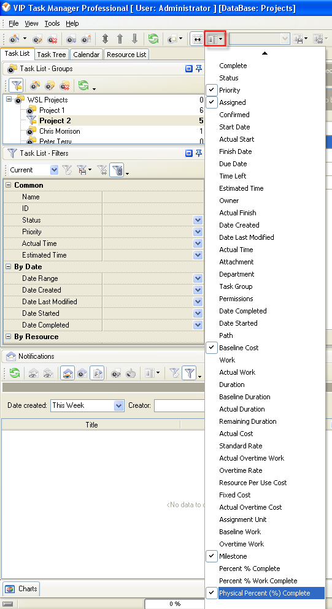The image size is (332, 609).
Task: Click the Delete Task icon in main toolbar
Action: 52,39
